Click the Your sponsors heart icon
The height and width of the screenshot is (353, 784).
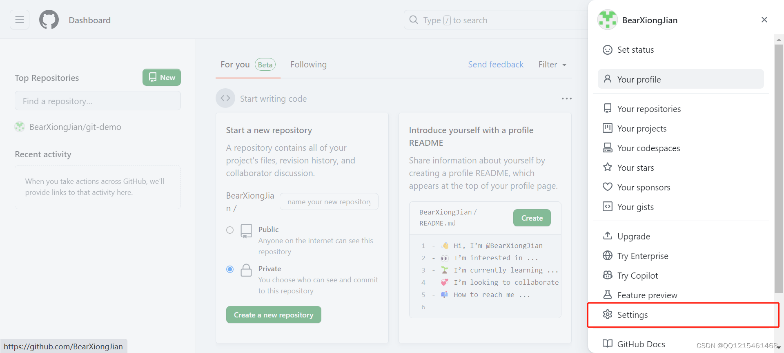click(x=608, y=187)
